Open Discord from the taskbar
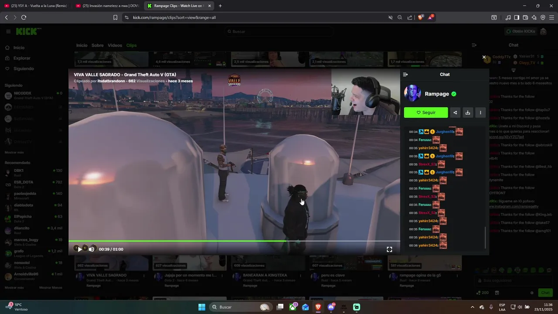 click(331, 307)
